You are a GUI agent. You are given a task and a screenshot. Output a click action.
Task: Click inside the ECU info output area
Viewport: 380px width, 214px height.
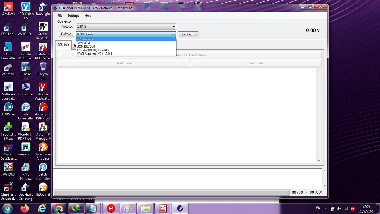(x=187, y=115)
